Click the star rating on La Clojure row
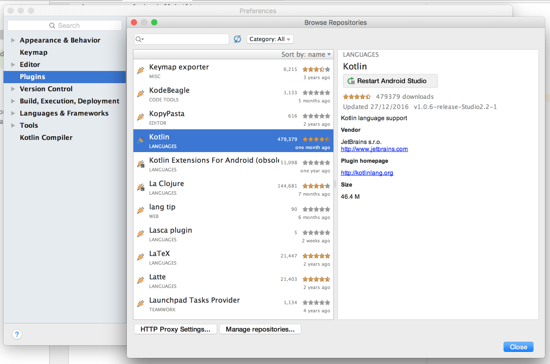 coord(317,186)
